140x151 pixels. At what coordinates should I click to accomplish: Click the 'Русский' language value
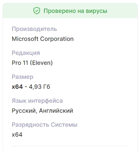click(24, 111)
